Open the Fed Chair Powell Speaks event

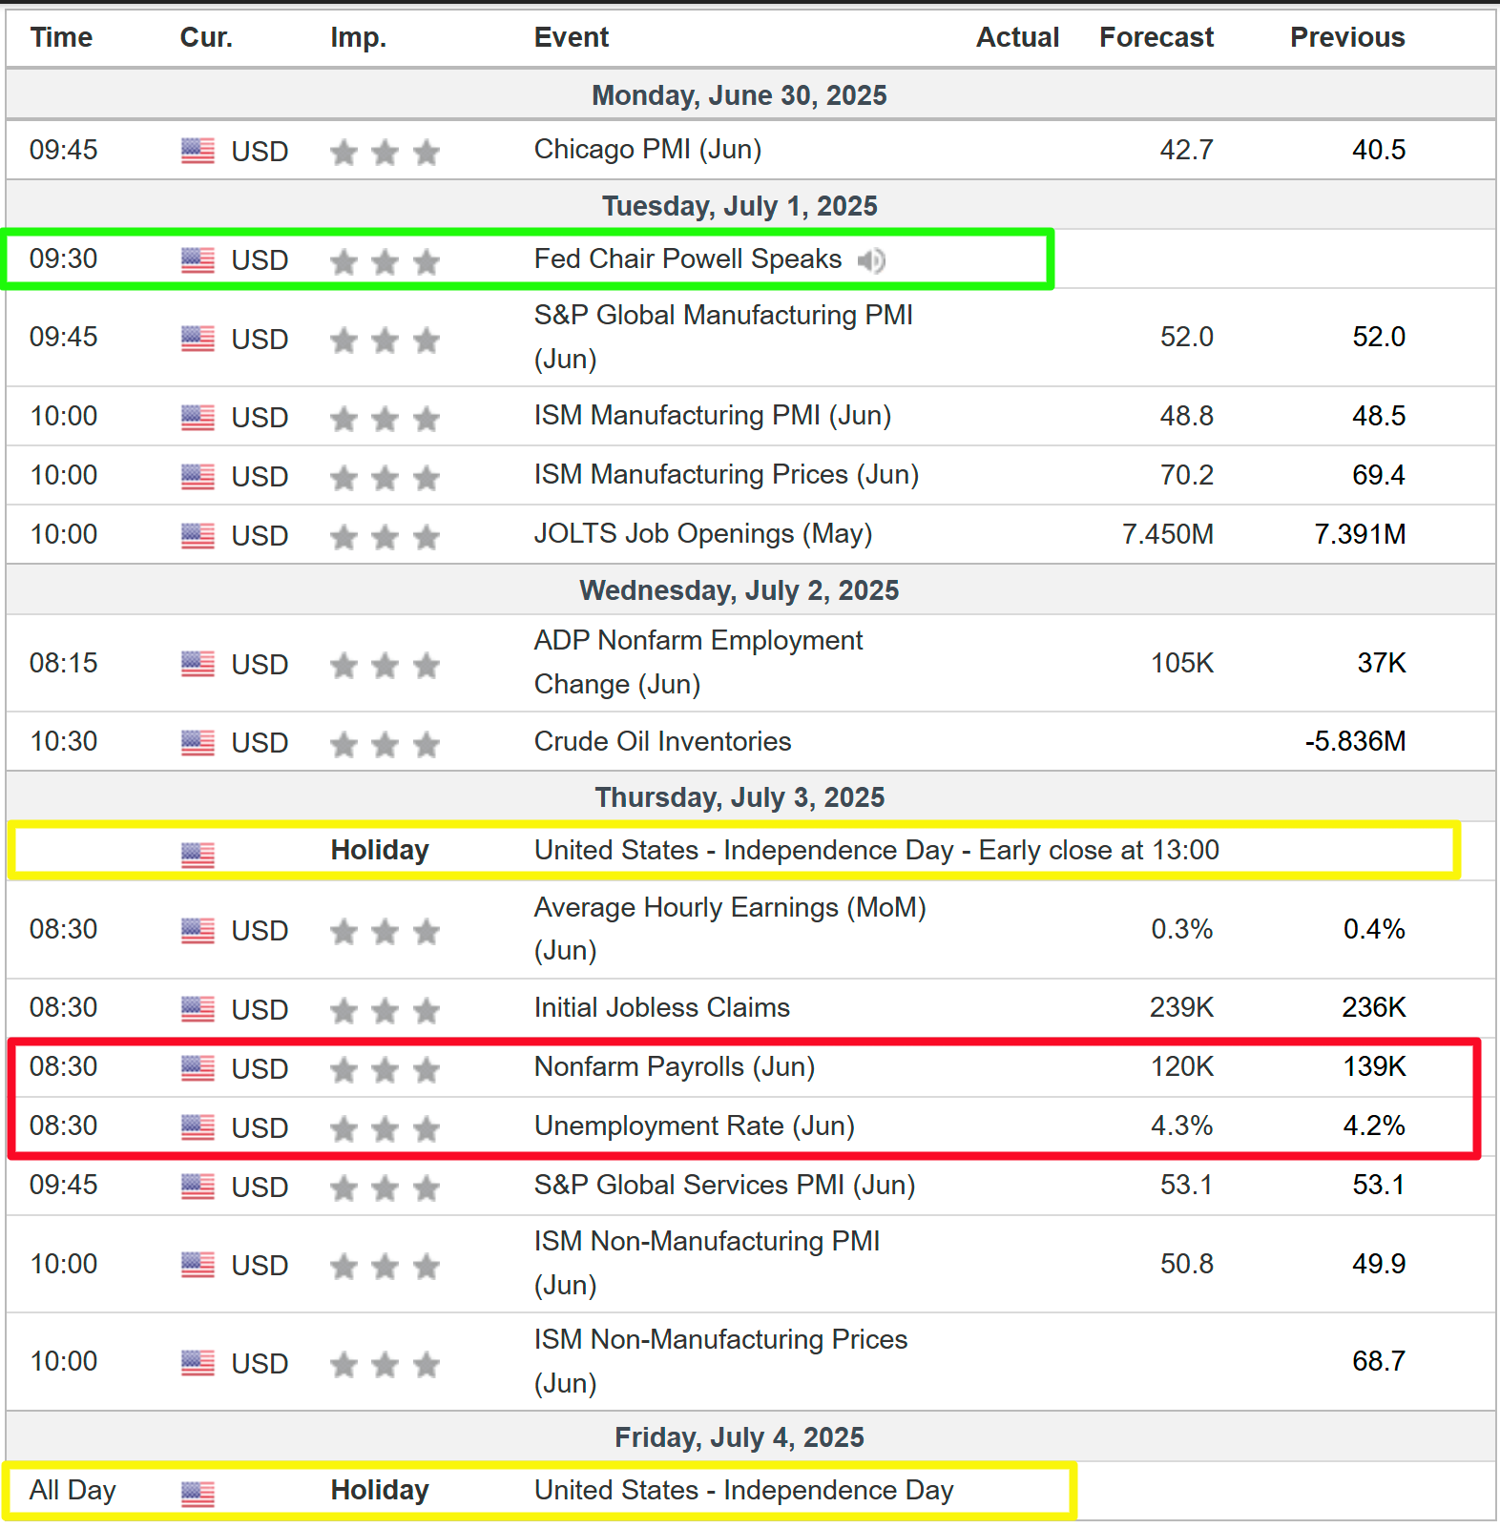pos(688,258)
